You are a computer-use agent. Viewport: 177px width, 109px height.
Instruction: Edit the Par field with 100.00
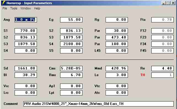click(x=117, y=44)
